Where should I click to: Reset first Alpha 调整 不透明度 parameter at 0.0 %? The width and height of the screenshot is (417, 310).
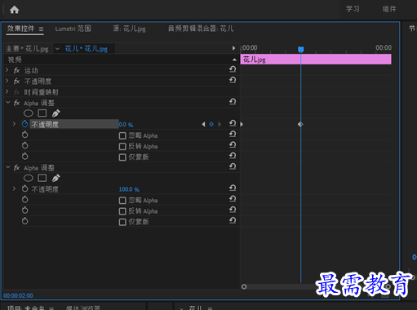pyautogui.click(x=233, y=123)
